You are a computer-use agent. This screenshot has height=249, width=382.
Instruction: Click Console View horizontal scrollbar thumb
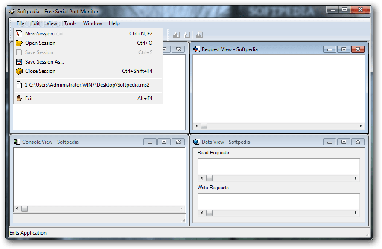[x=25, y=208]
